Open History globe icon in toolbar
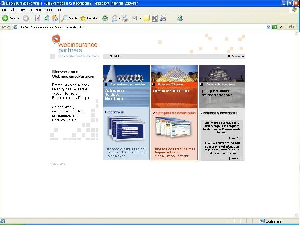 point(105,18)
